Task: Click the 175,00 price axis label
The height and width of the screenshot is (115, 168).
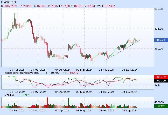Action: point(159,29)
